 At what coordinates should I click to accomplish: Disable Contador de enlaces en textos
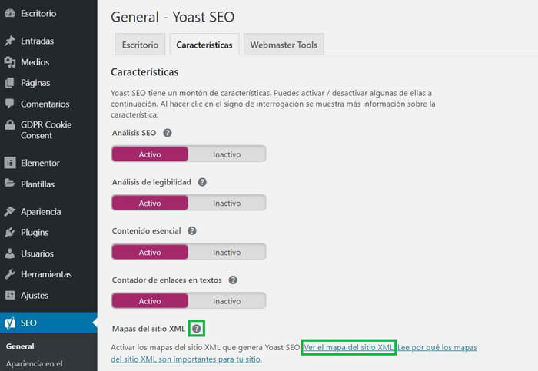pyautogui.click(x=227, y=301)
